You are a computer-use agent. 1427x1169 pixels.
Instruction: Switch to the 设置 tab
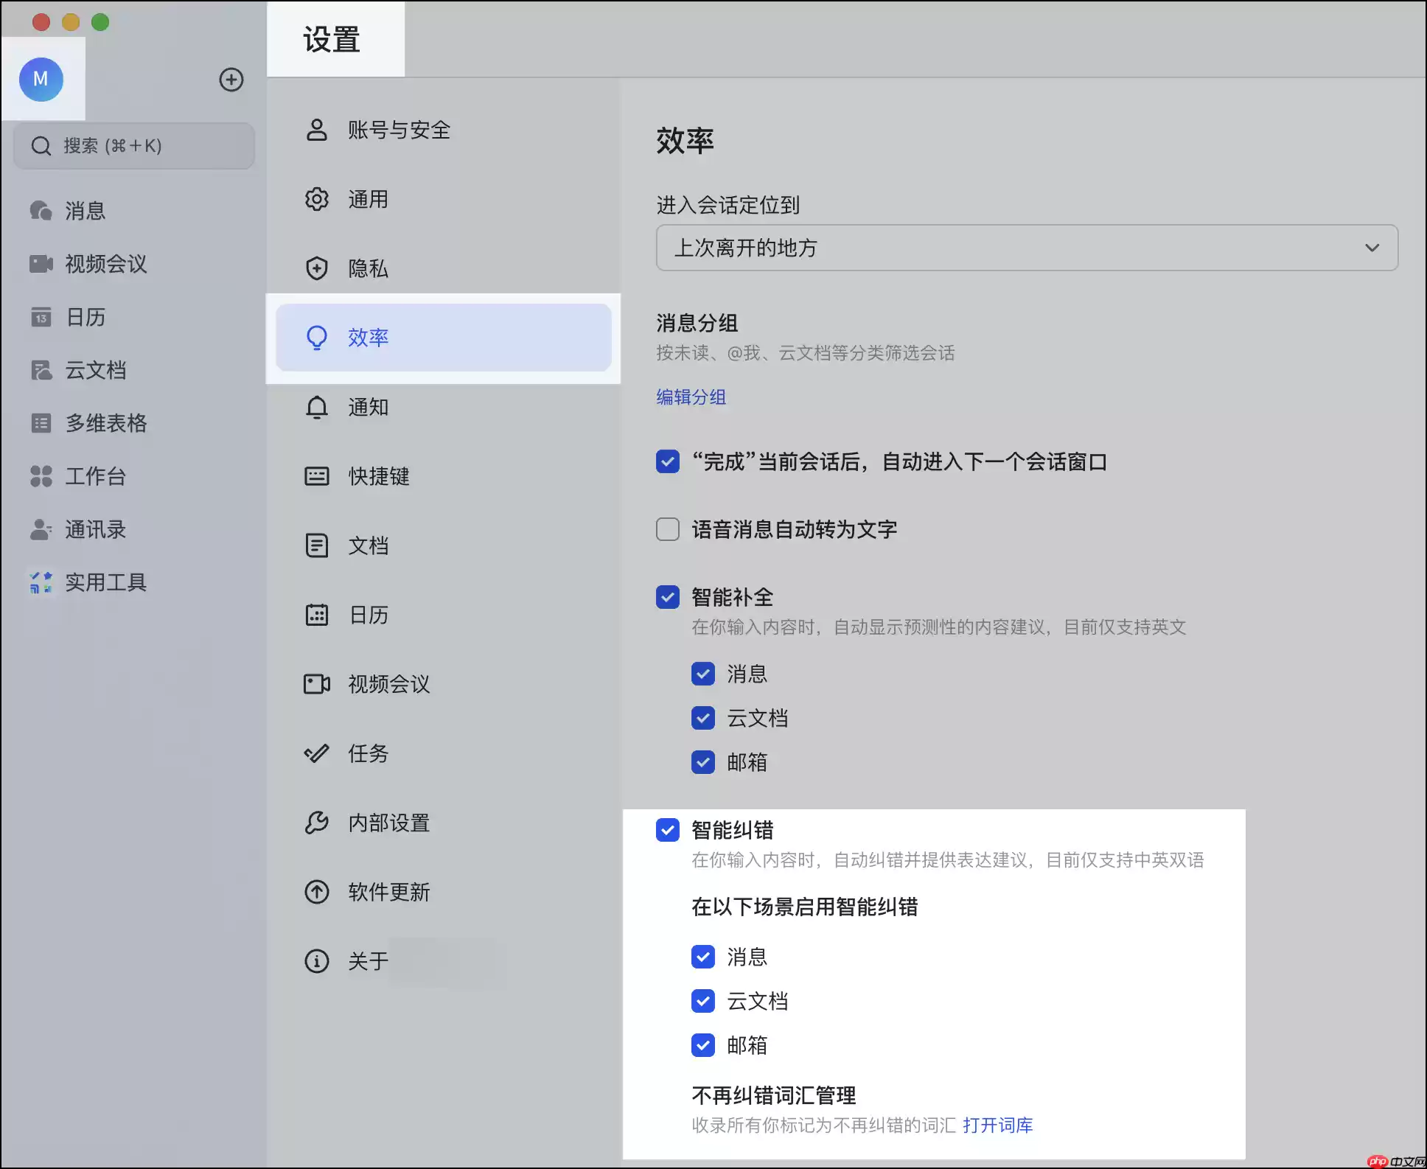click(x=331, y=39)
